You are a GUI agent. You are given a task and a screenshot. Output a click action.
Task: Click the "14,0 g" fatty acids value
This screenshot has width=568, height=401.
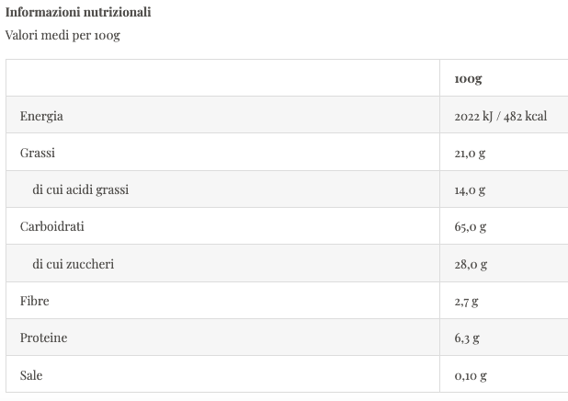pyautogui.click(x=470, y=190)
